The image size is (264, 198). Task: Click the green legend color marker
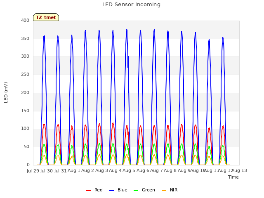coord(136,191)
